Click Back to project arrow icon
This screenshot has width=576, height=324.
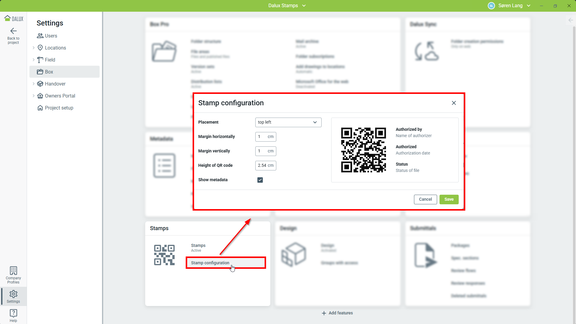pos(13,31)
